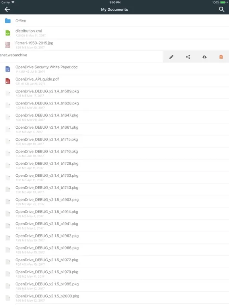Click the blue doc icon for White Paper
The width and height of the screenshot is (229, 305).
8,69
